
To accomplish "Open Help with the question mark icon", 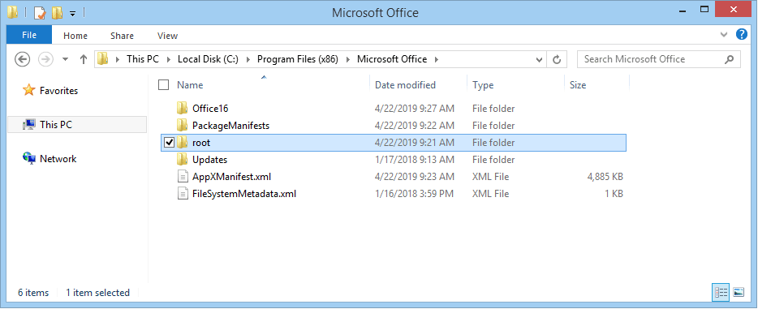I will click(742, 35).
